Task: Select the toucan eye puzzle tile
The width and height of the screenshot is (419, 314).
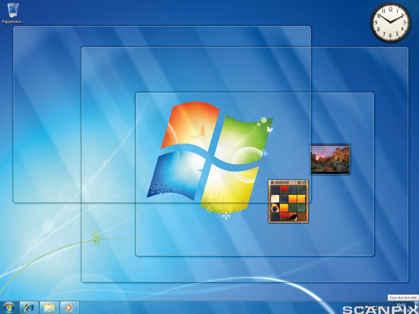Action: (275, 208)
